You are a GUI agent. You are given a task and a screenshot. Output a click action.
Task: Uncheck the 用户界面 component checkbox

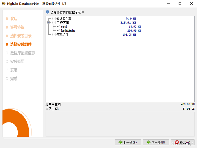[x=54, y=23]
